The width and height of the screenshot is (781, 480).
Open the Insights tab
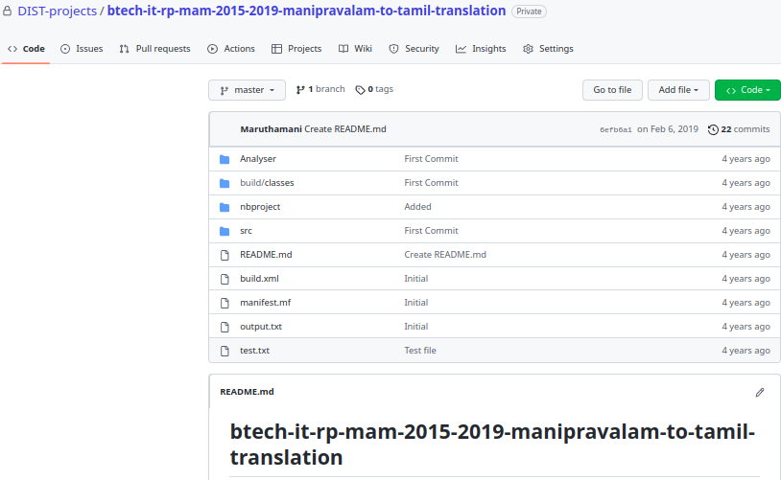click(x=481, y=49)
